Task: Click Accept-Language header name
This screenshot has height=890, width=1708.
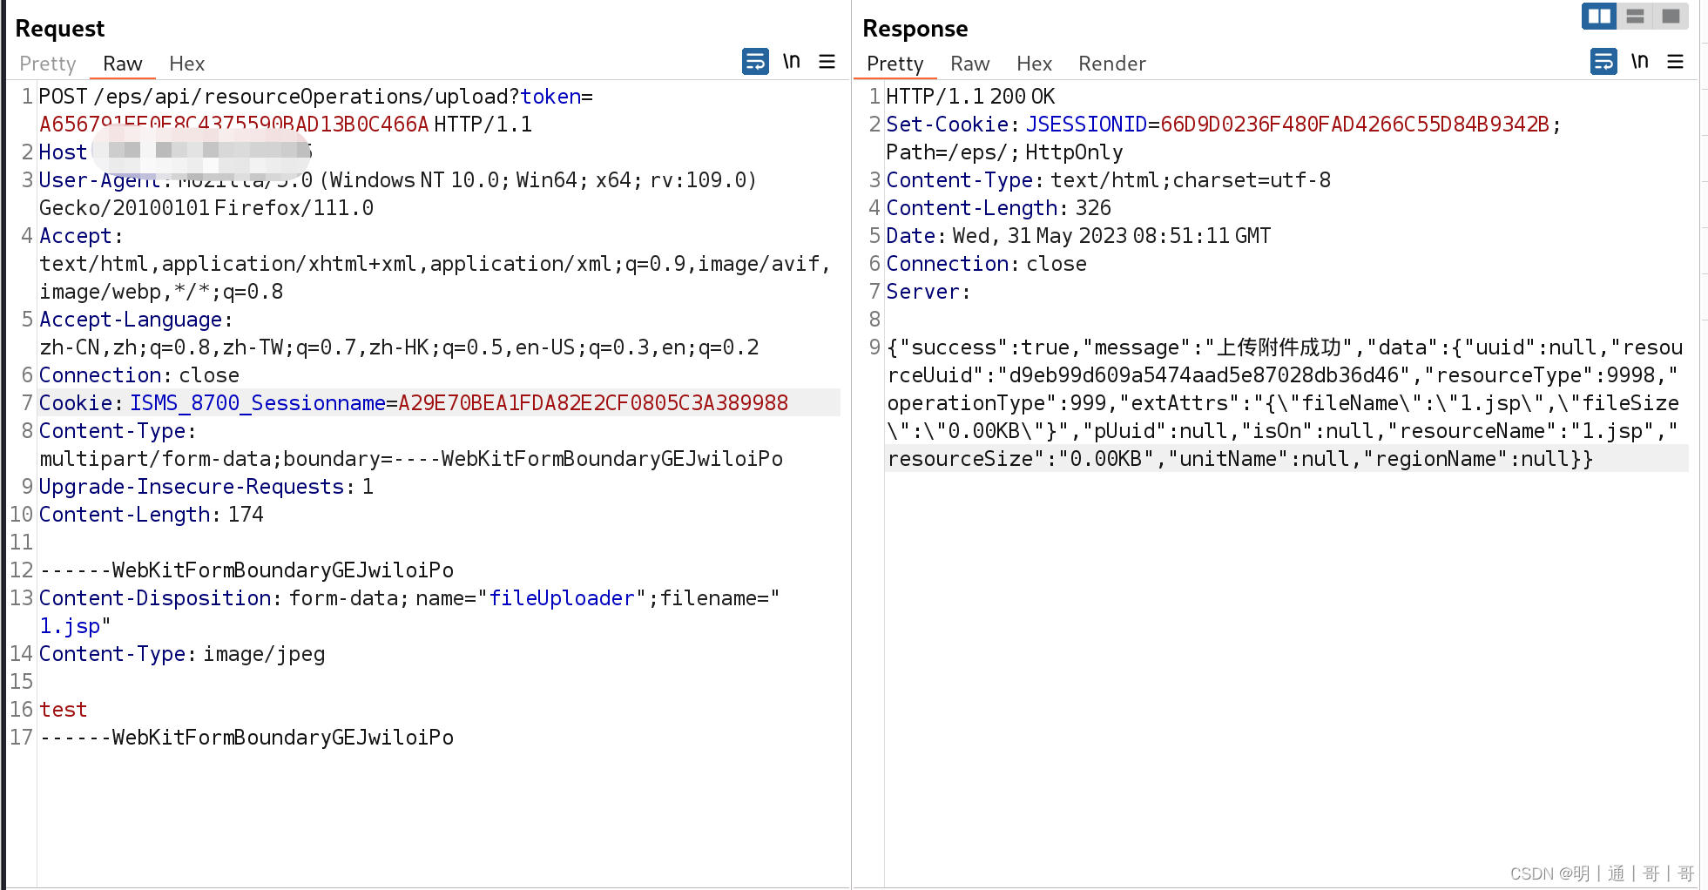Action: point(131,320)
